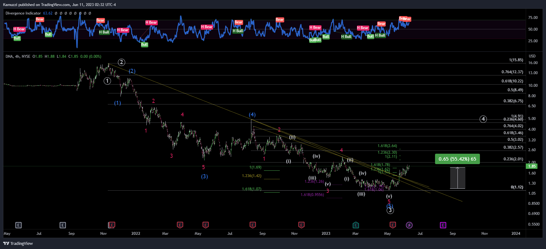Click the Fibonacci label 0.764(12.37)
The height and width of the screenshot is (249, 546).
coord(512,72)
